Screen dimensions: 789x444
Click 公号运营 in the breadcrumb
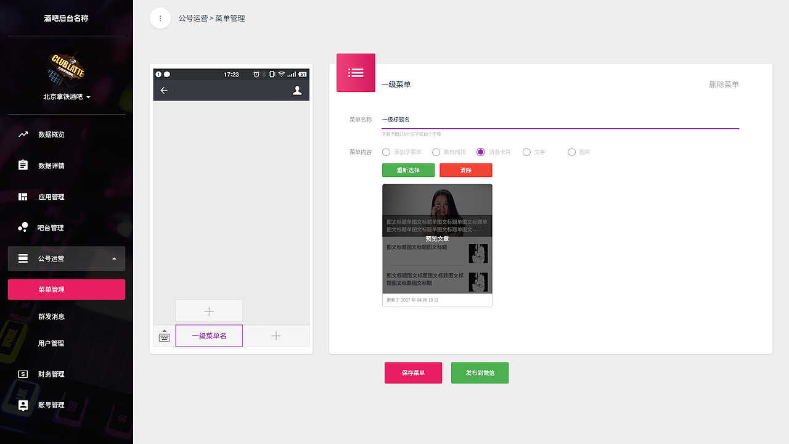[193, 18]
